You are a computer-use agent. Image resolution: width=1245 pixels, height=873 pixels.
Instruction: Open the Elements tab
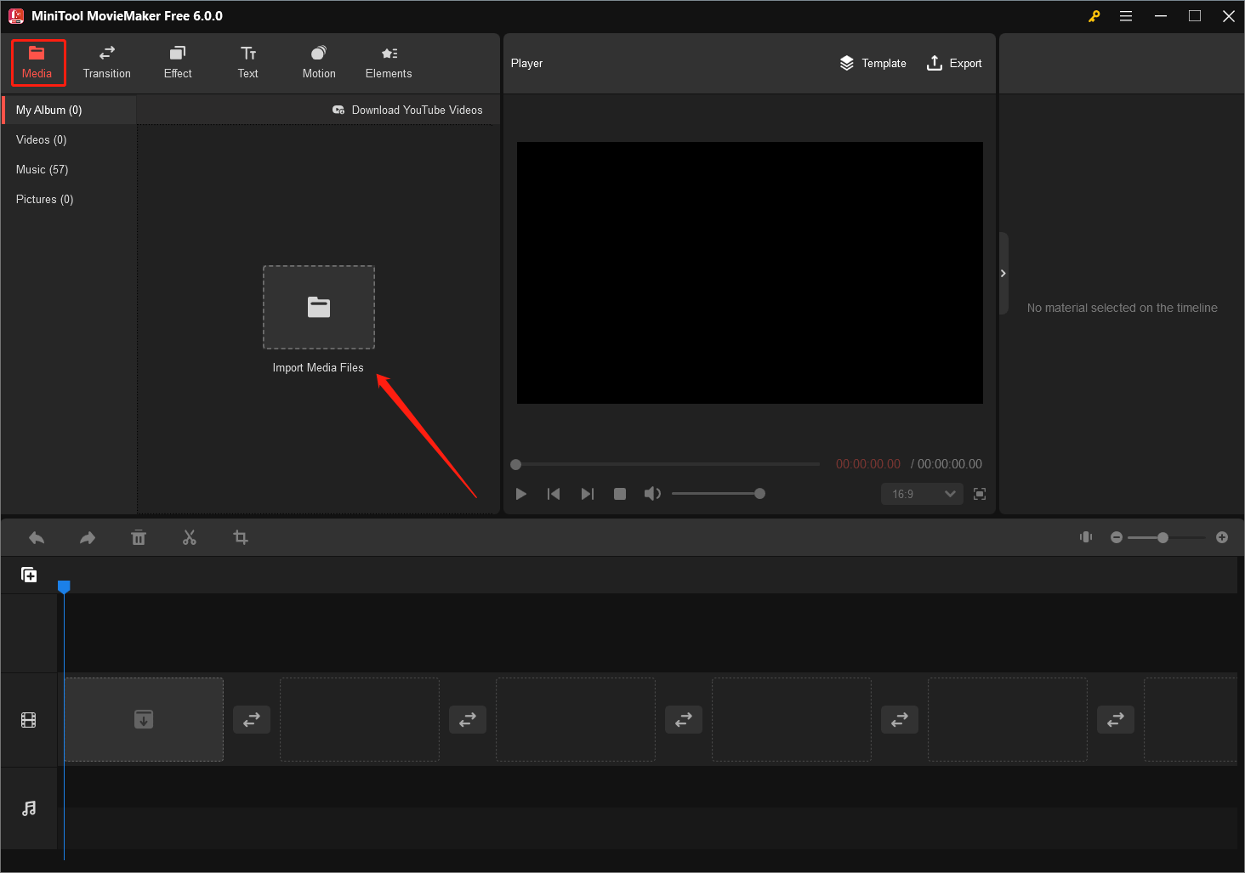[389, 63]
